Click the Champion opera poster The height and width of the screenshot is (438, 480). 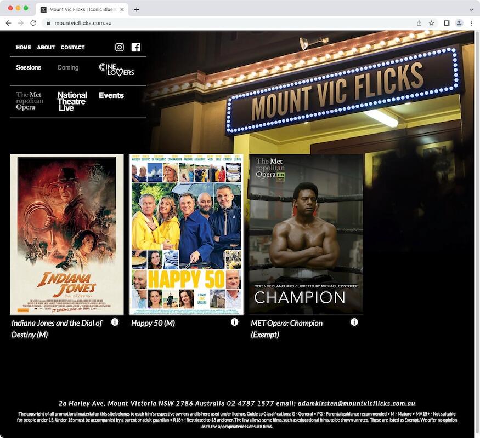tap(306, 234)
